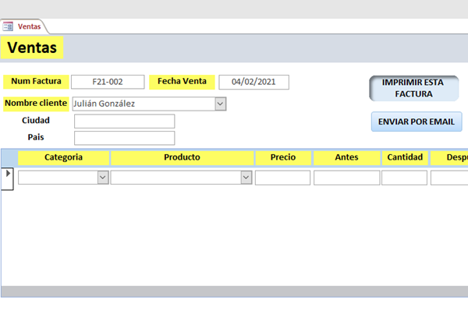Click the Categoria column header
Viewport: 468px width, 331px height.
click(64, 157)
